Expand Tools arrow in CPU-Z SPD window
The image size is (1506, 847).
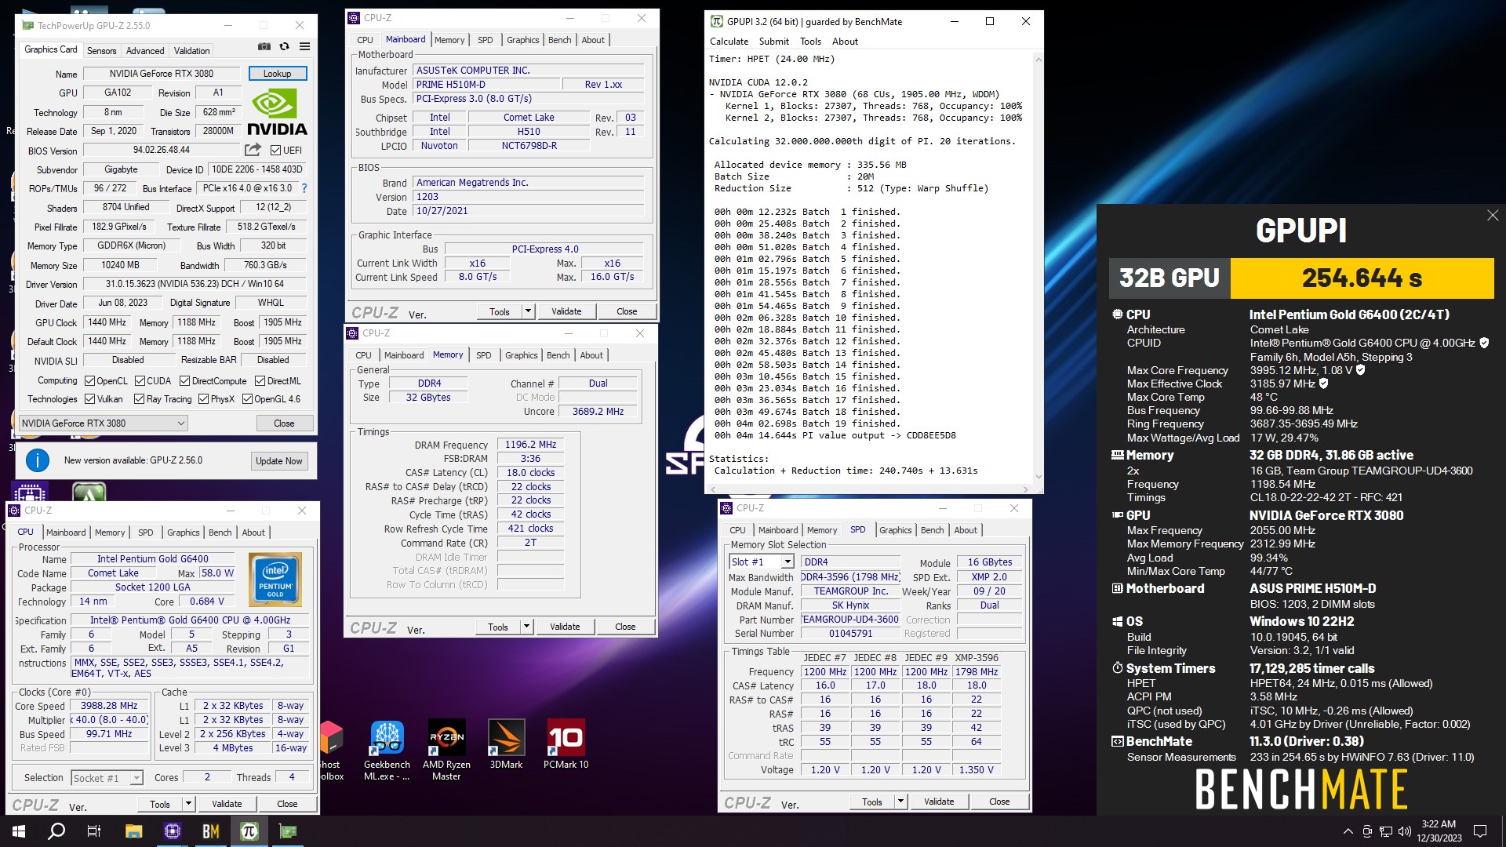tap(900, 802)
